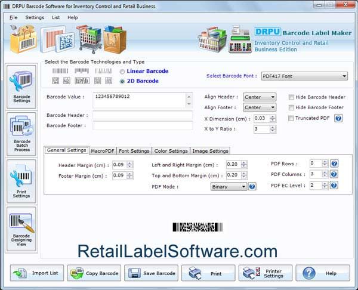
Task: Click the Import List button
Action: [37, 273]
